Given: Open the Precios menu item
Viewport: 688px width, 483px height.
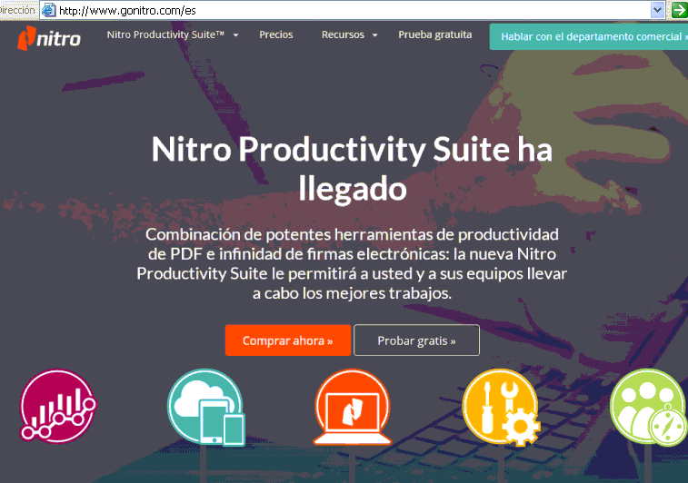Looking at the screenshot, I should coord(276,34).
